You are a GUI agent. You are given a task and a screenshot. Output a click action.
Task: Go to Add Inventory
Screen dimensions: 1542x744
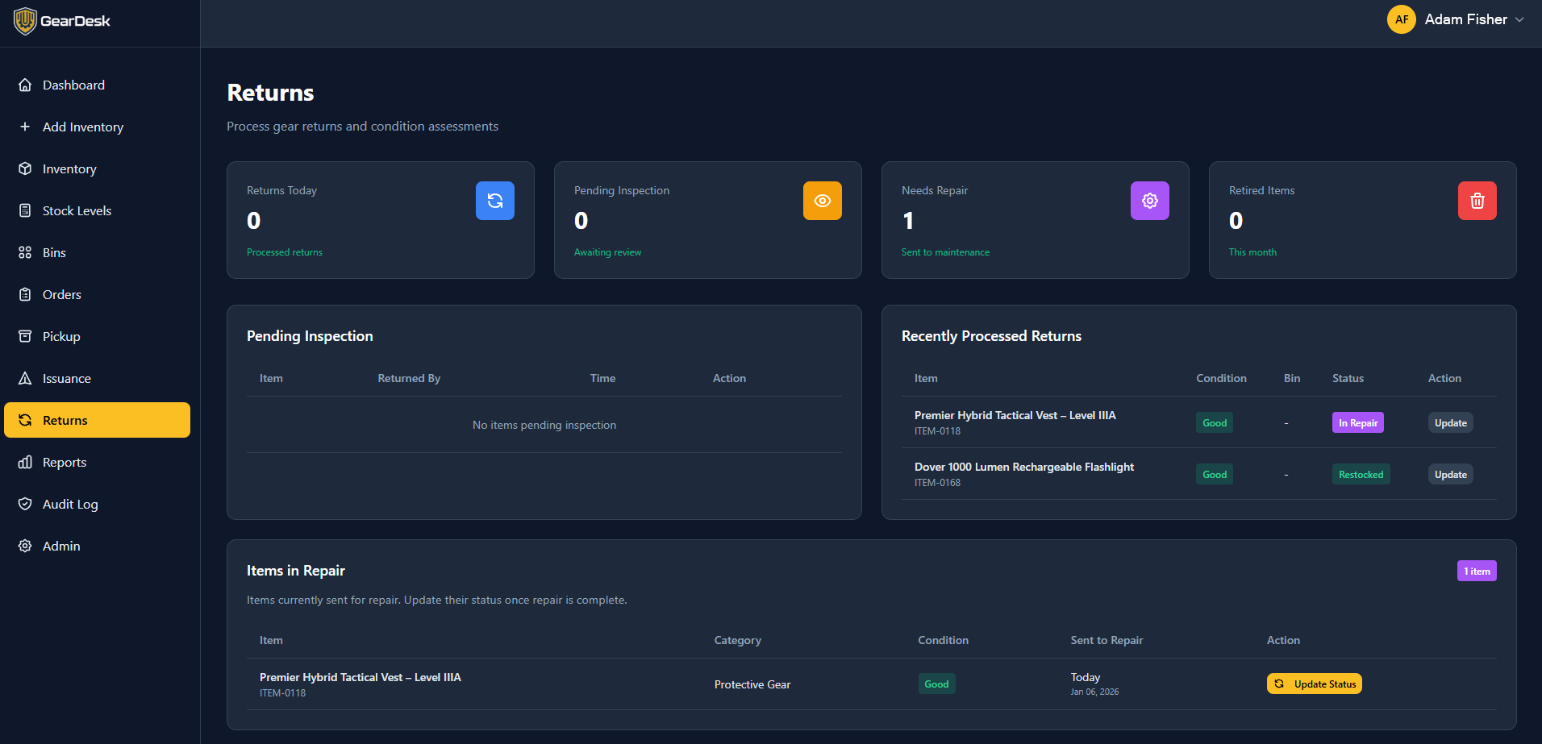pyautogui.click(x=82, y=127)
